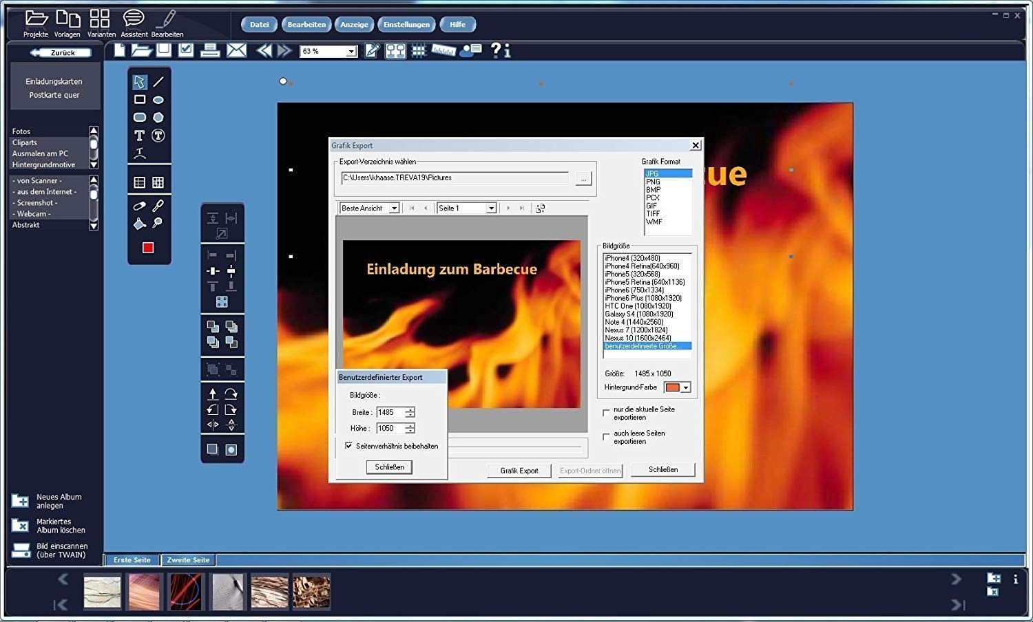Select the line drawing tool

click(x=158, y=82)
